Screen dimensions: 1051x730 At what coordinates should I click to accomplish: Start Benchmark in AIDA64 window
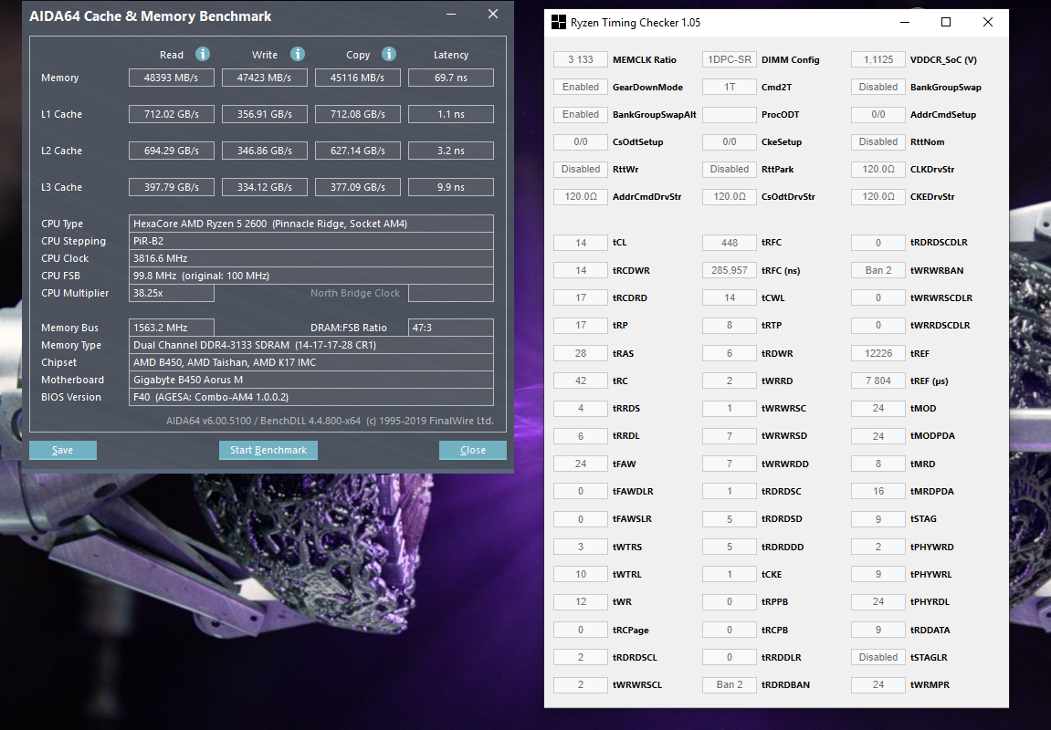point(268,450)
